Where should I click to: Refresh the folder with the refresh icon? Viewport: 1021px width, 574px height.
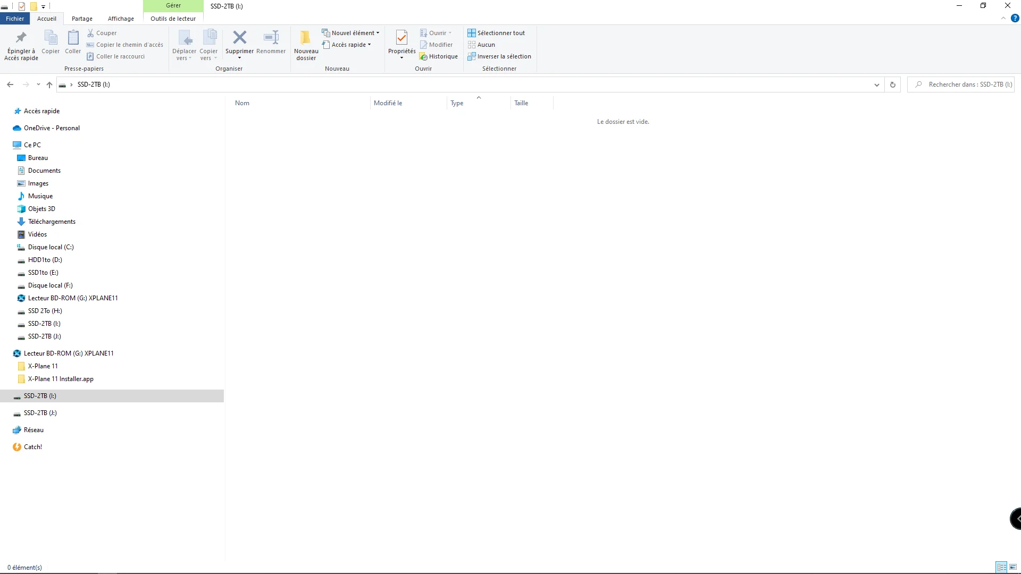click(893, 85)
